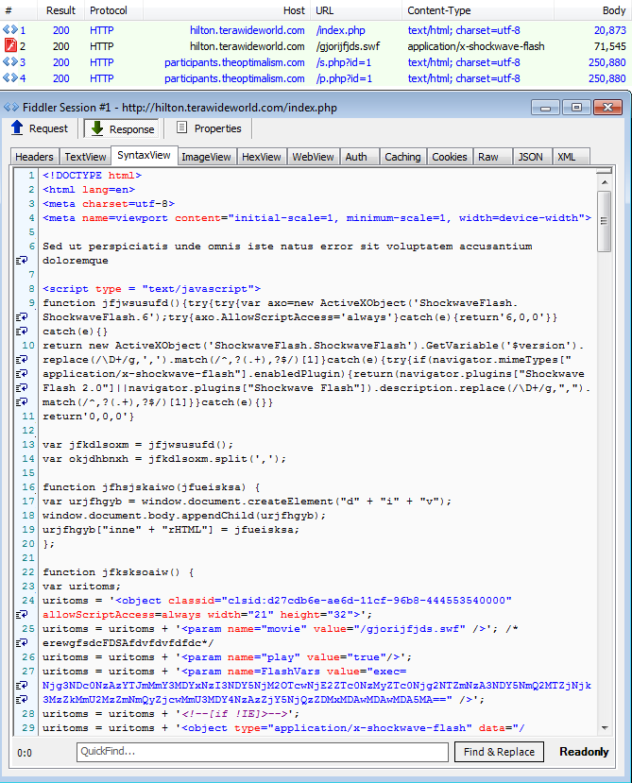Click the vertical scrollbar thumb

tap(605, 221)
